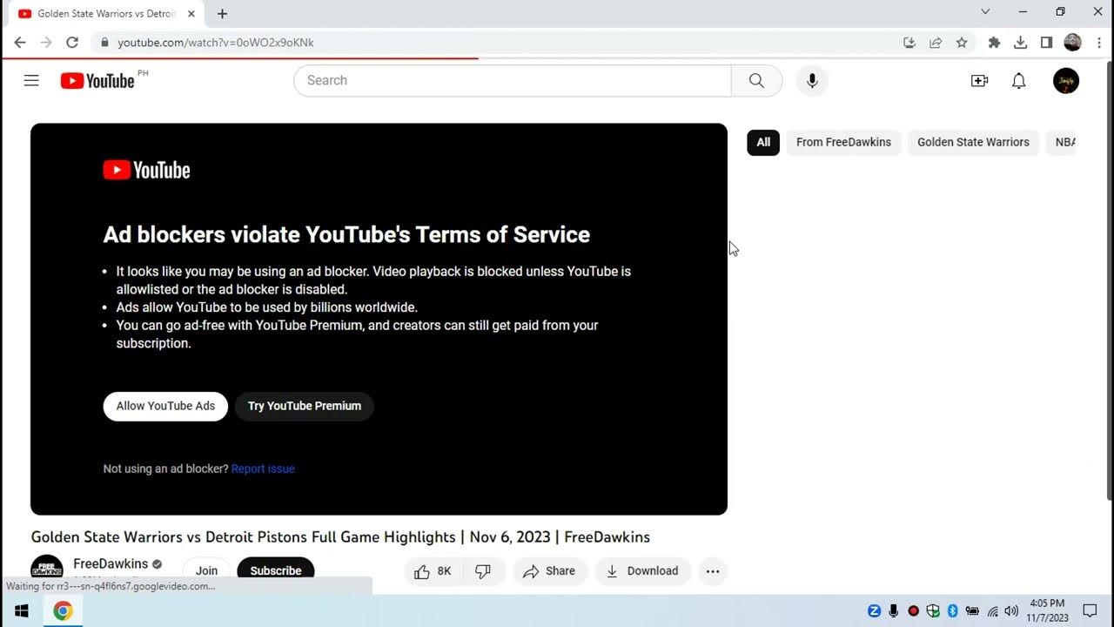
Task: Click the Join channel button
Action: [206, 570]
